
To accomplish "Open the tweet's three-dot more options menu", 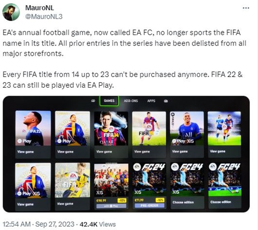I will click(246, 8).
